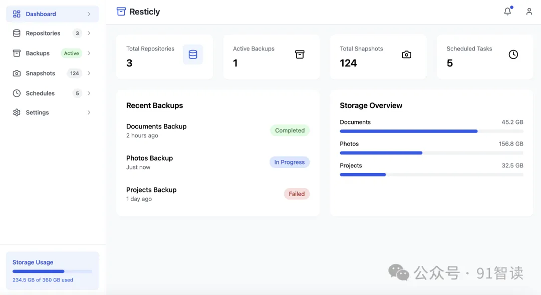Click the camera icon in Total Snapshots
Screen dimensions: 541x295
pos(406,54)
